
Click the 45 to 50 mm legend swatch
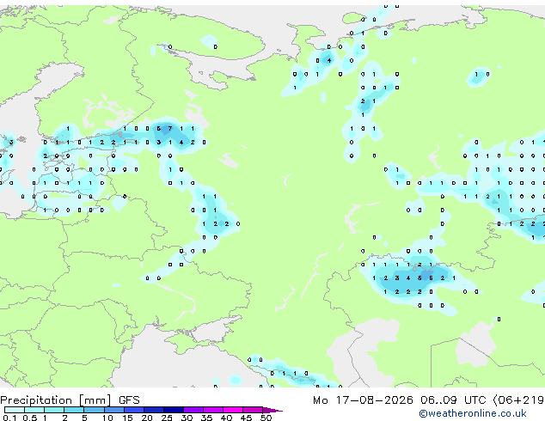point(253,410)
